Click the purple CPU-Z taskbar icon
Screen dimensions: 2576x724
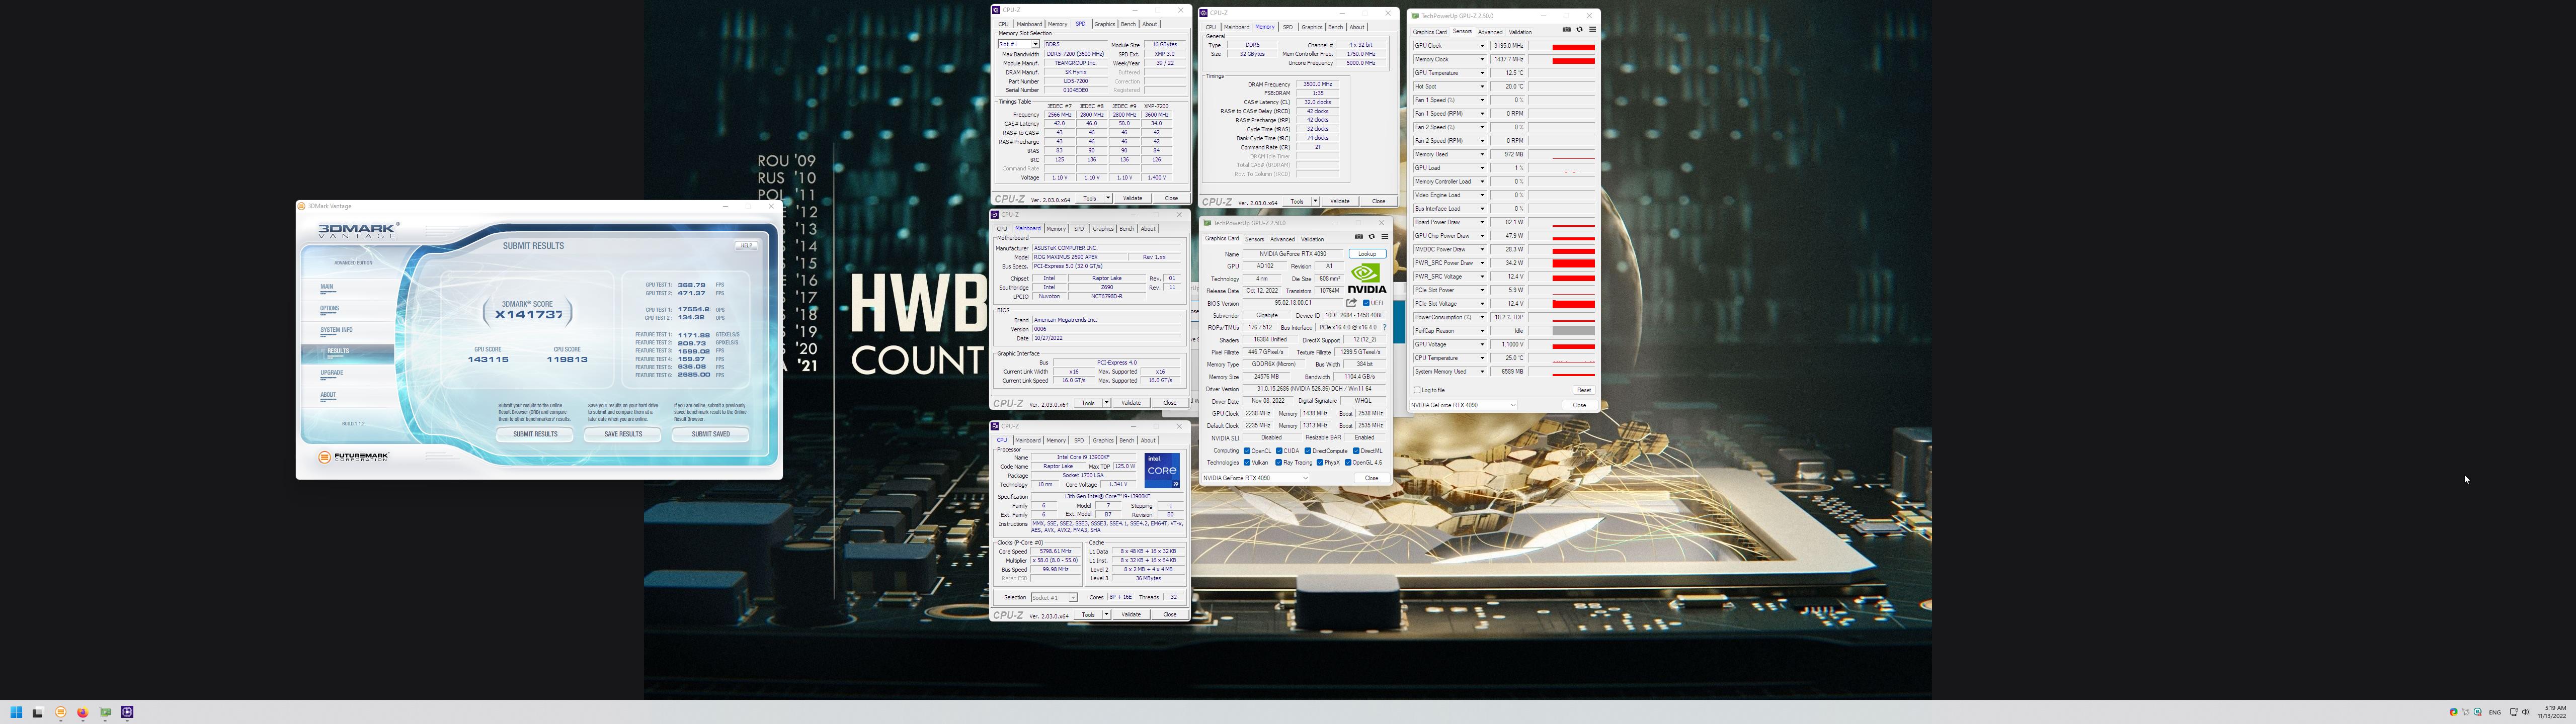[127, 713]
